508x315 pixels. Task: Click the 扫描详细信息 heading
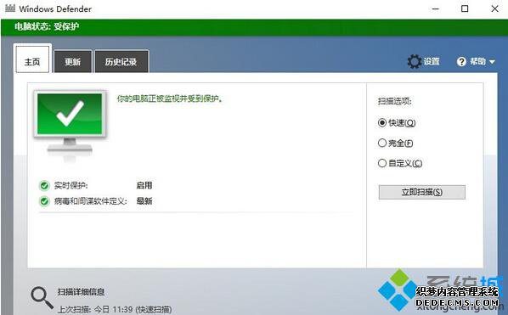[x=81, y=292]
